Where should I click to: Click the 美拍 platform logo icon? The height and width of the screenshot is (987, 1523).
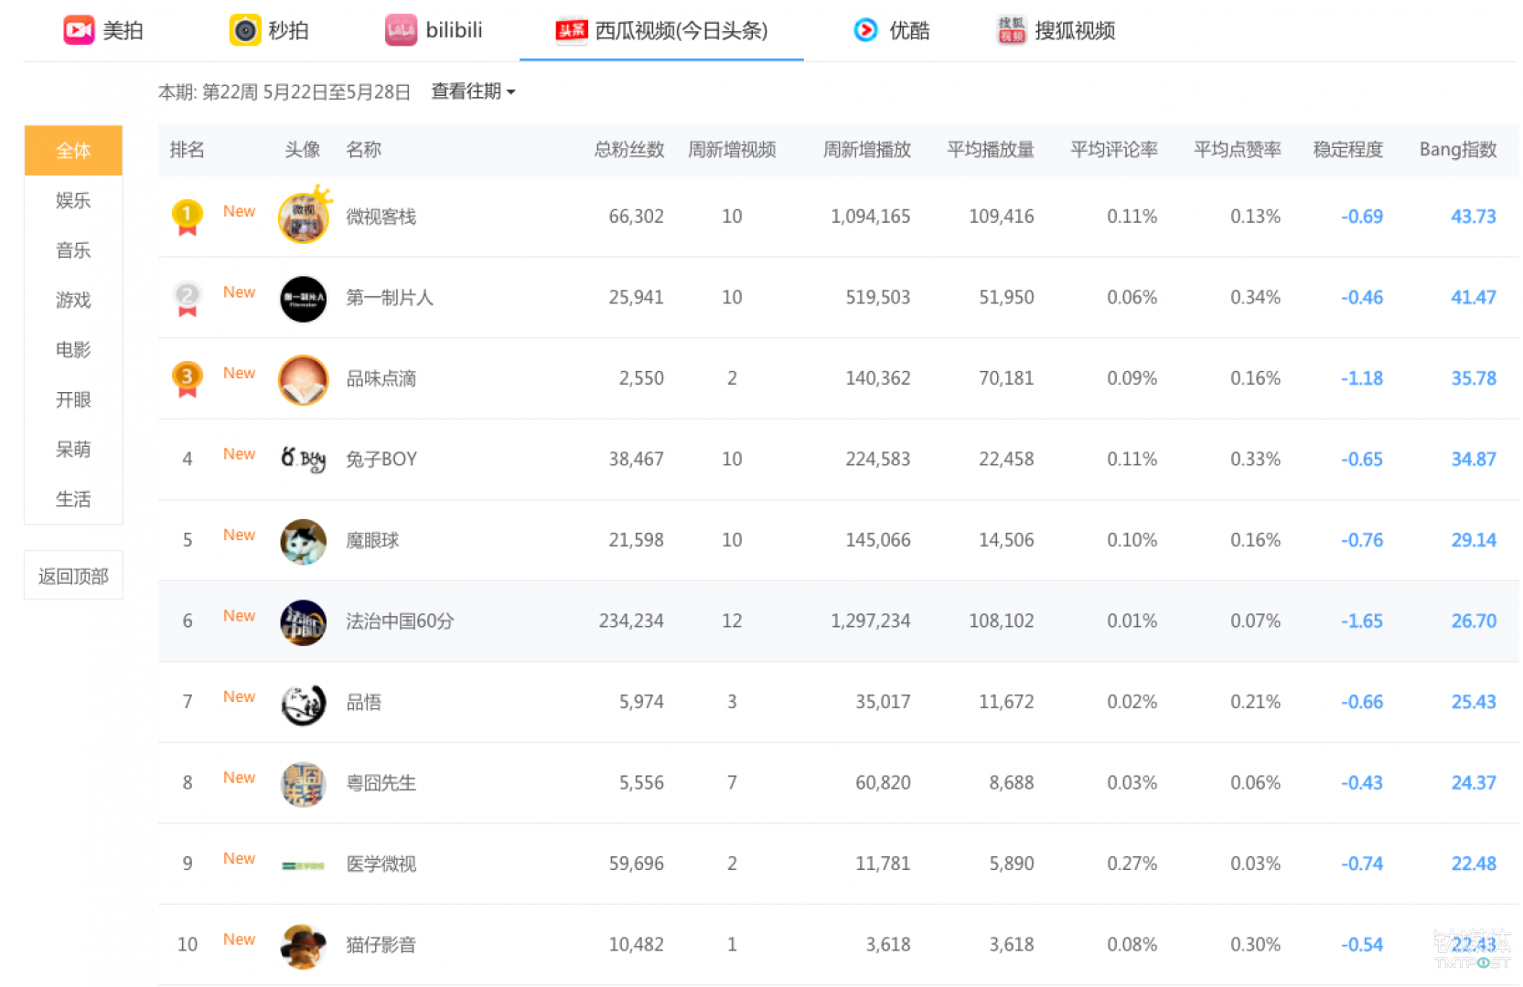point(79,30)
